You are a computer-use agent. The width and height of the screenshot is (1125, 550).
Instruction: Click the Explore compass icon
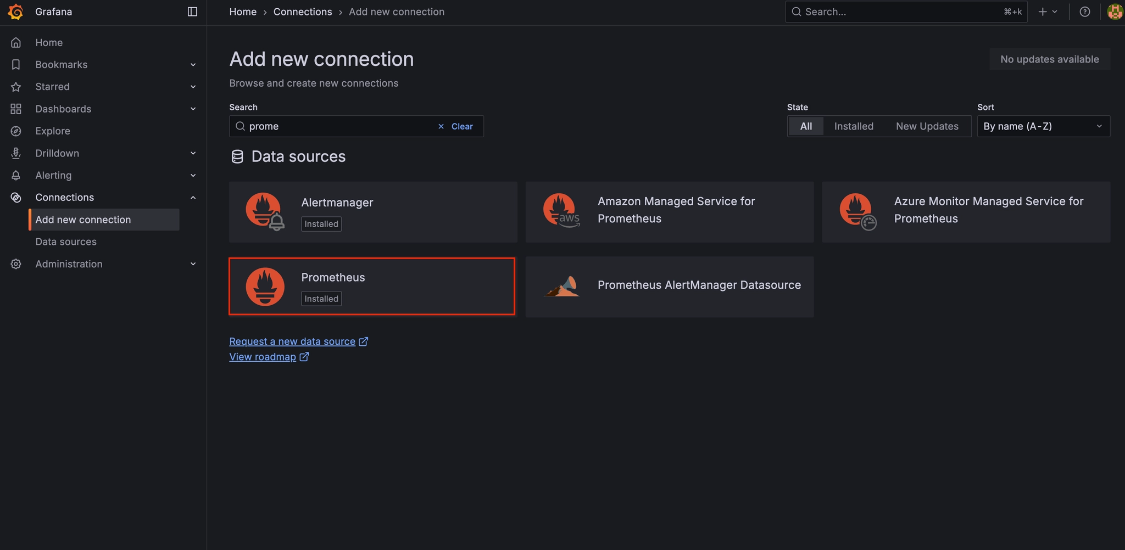coord(16,131)
